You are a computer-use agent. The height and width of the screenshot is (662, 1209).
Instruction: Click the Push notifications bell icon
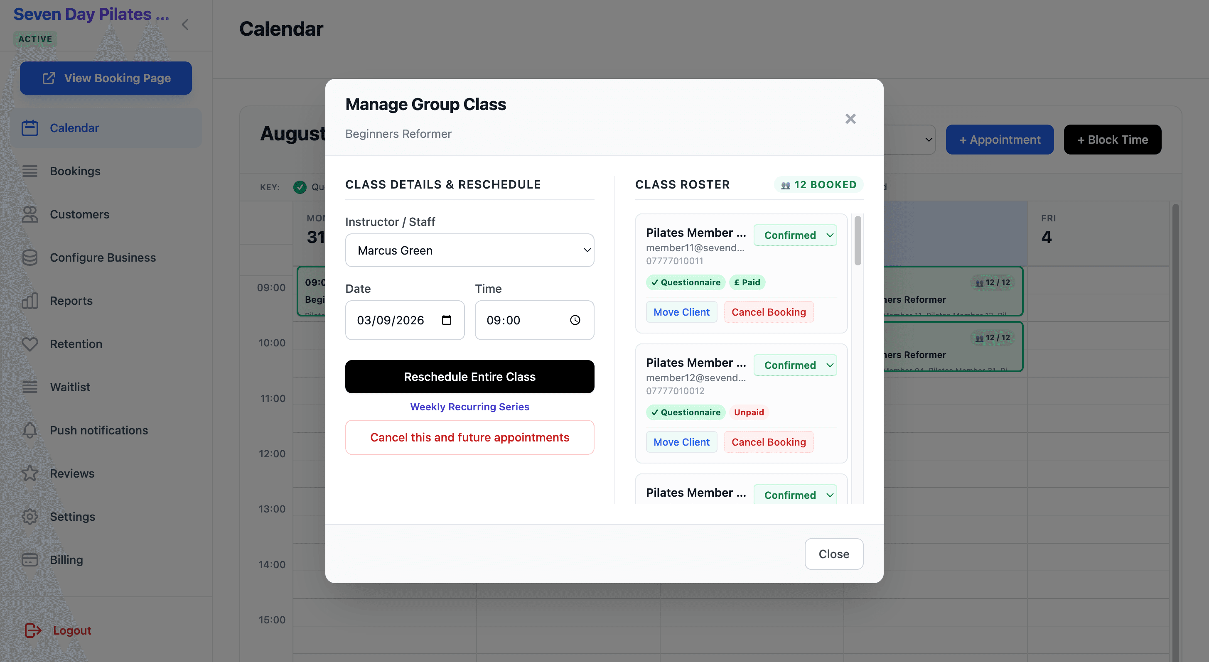tap(29, 430)
